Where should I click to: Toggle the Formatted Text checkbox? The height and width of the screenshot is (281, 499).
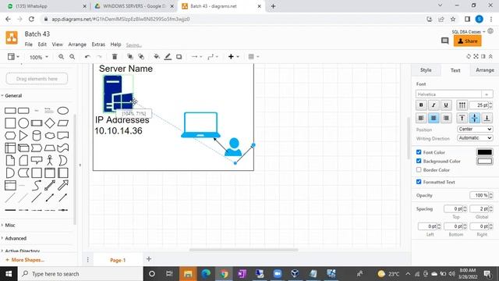point(419,182)
